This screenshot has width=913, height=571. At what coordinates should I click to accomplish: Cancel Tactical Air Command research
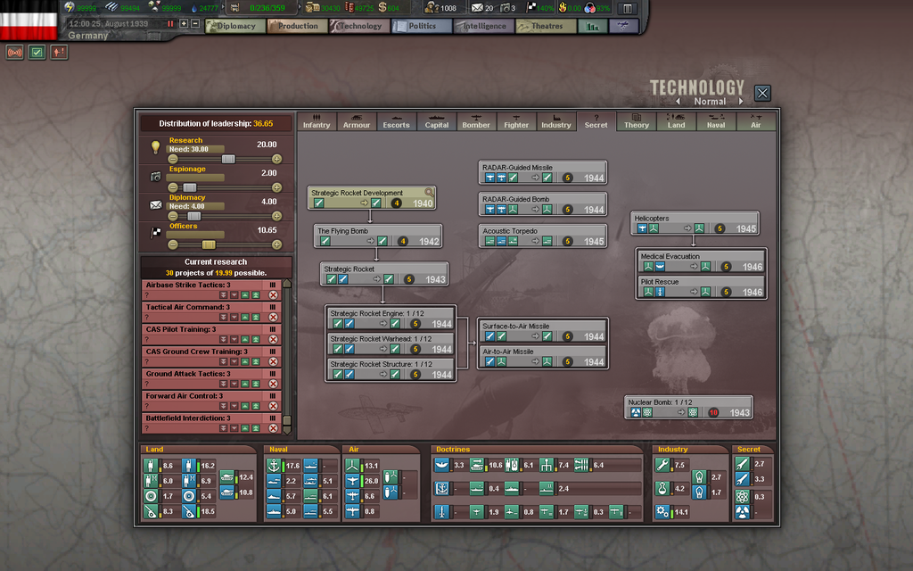point(273,317)
